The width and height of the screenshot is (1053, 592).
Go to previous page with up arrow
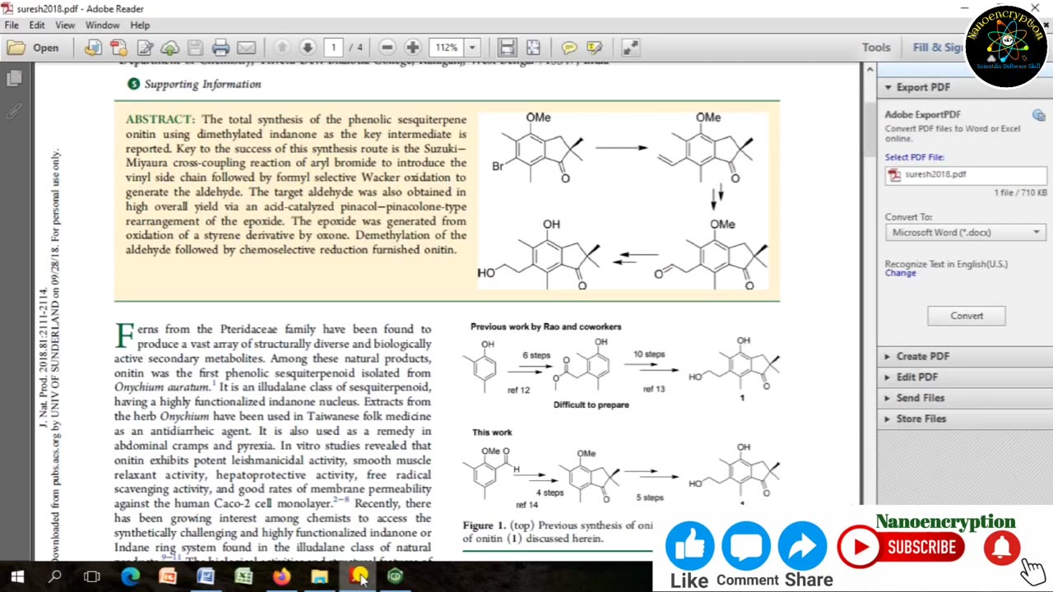[282, 48]
